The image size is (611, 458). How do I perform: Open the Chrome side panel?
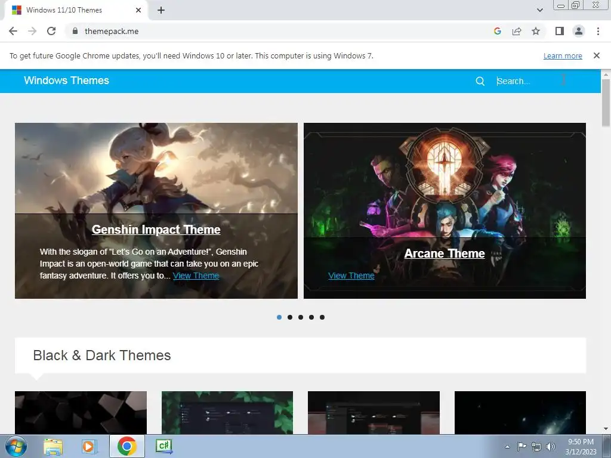pos(560,31)
